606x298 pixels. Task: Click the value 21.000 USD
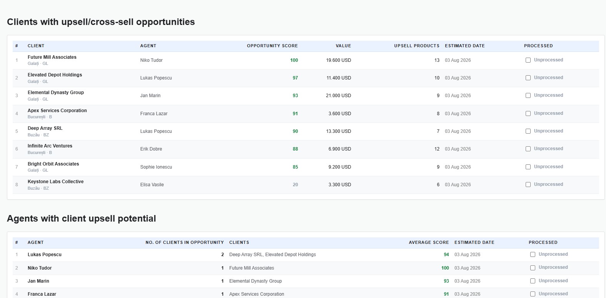(x=338, y=96)
